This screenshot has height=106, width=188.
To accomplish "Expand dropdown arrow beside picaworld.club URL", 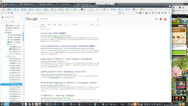I will coord(67,62).
